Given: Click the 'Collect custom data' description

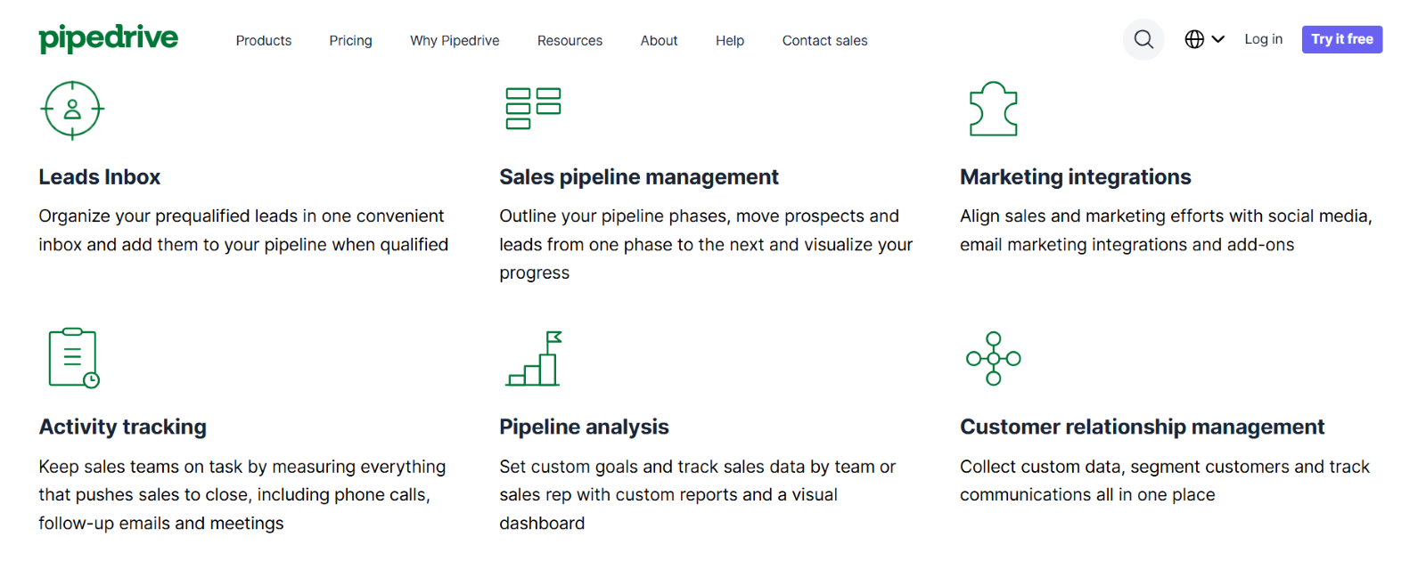Looking at the screenshot, I should pos(1165,480).
